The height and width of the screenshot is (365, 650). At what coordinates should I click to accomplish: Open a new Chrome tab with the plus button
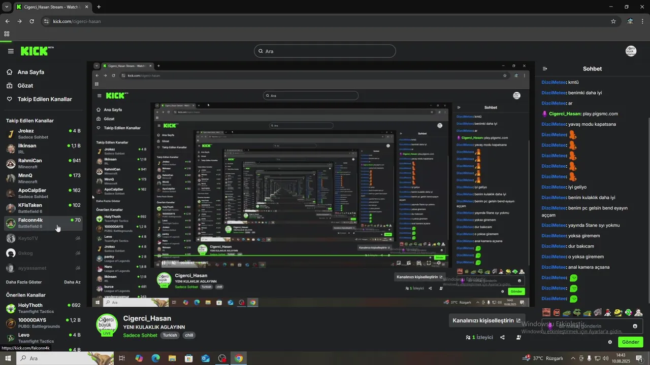tap(99, 7)
